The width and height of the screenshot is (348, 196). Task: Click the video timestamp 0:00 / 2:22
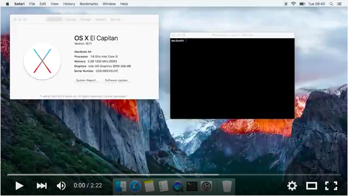(88, 185)
